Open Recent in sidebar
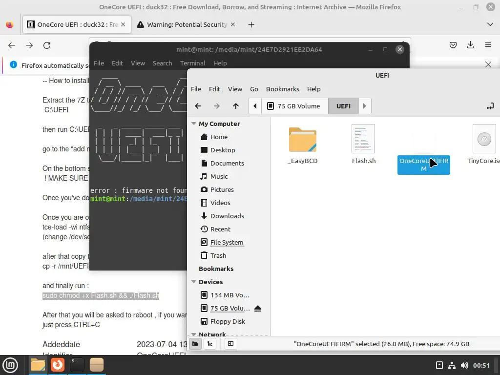500x375 pixels. click(x=220, y=229)
